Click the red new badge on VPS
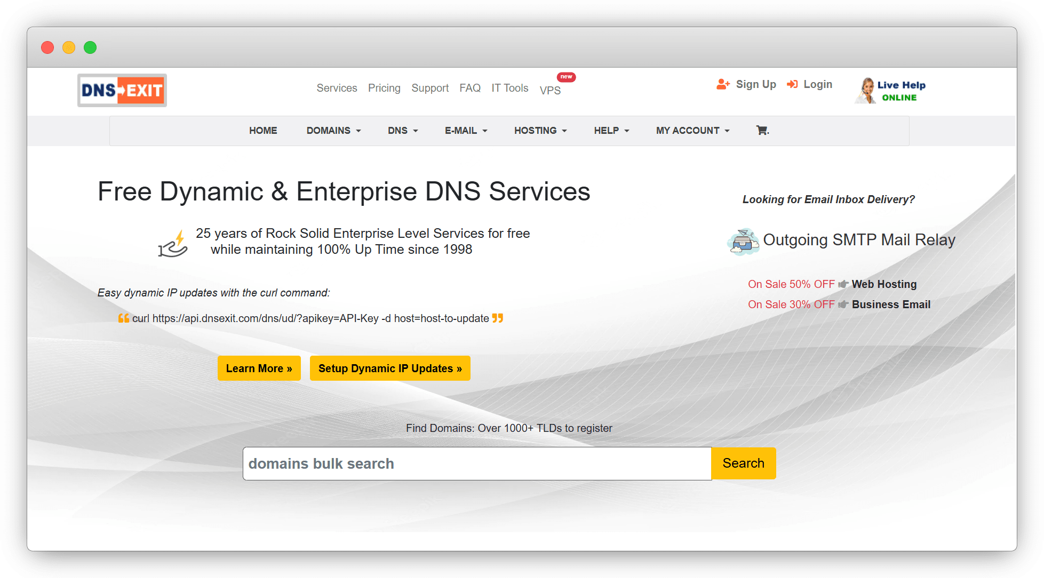 566,77
